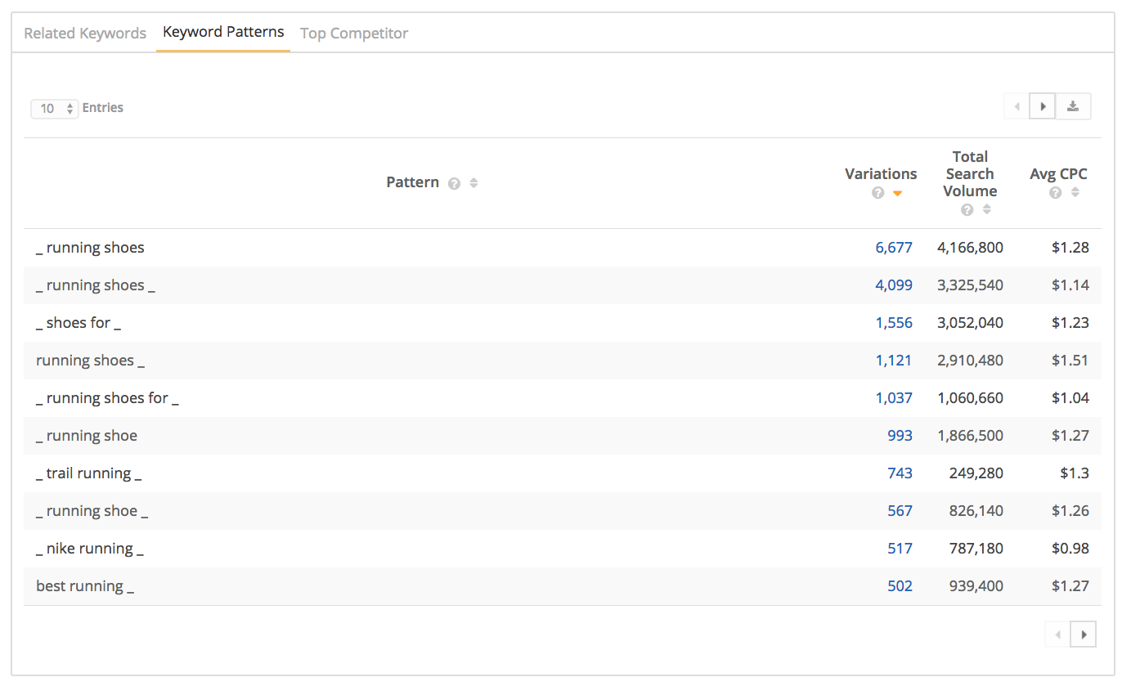This screenshot has width=1131, height=686.
Task: Click the $1.51 Avg CPC value
Action: (x=1070, y=361)
